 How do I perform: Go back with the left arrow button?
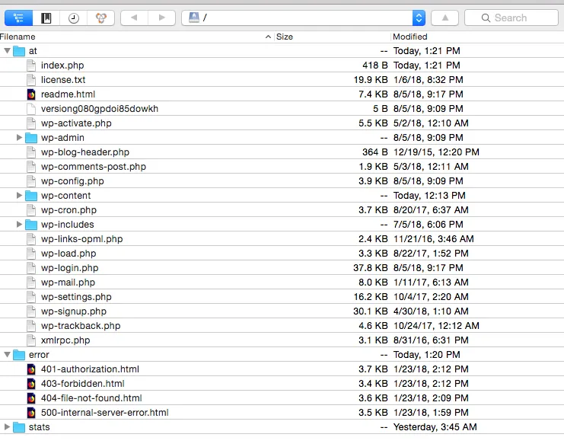(134, 18)
